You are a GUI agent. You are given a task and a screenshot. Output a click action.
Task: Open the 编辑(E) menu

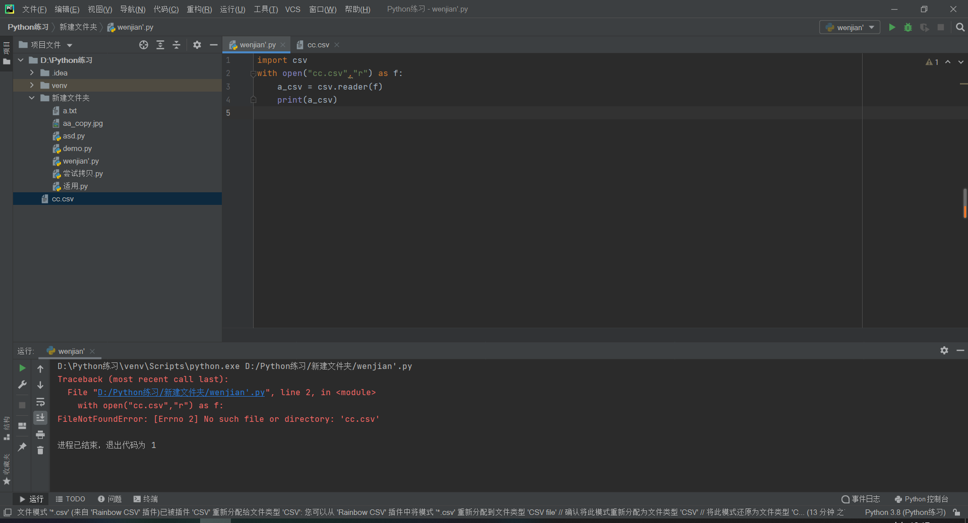pos(67,9)
